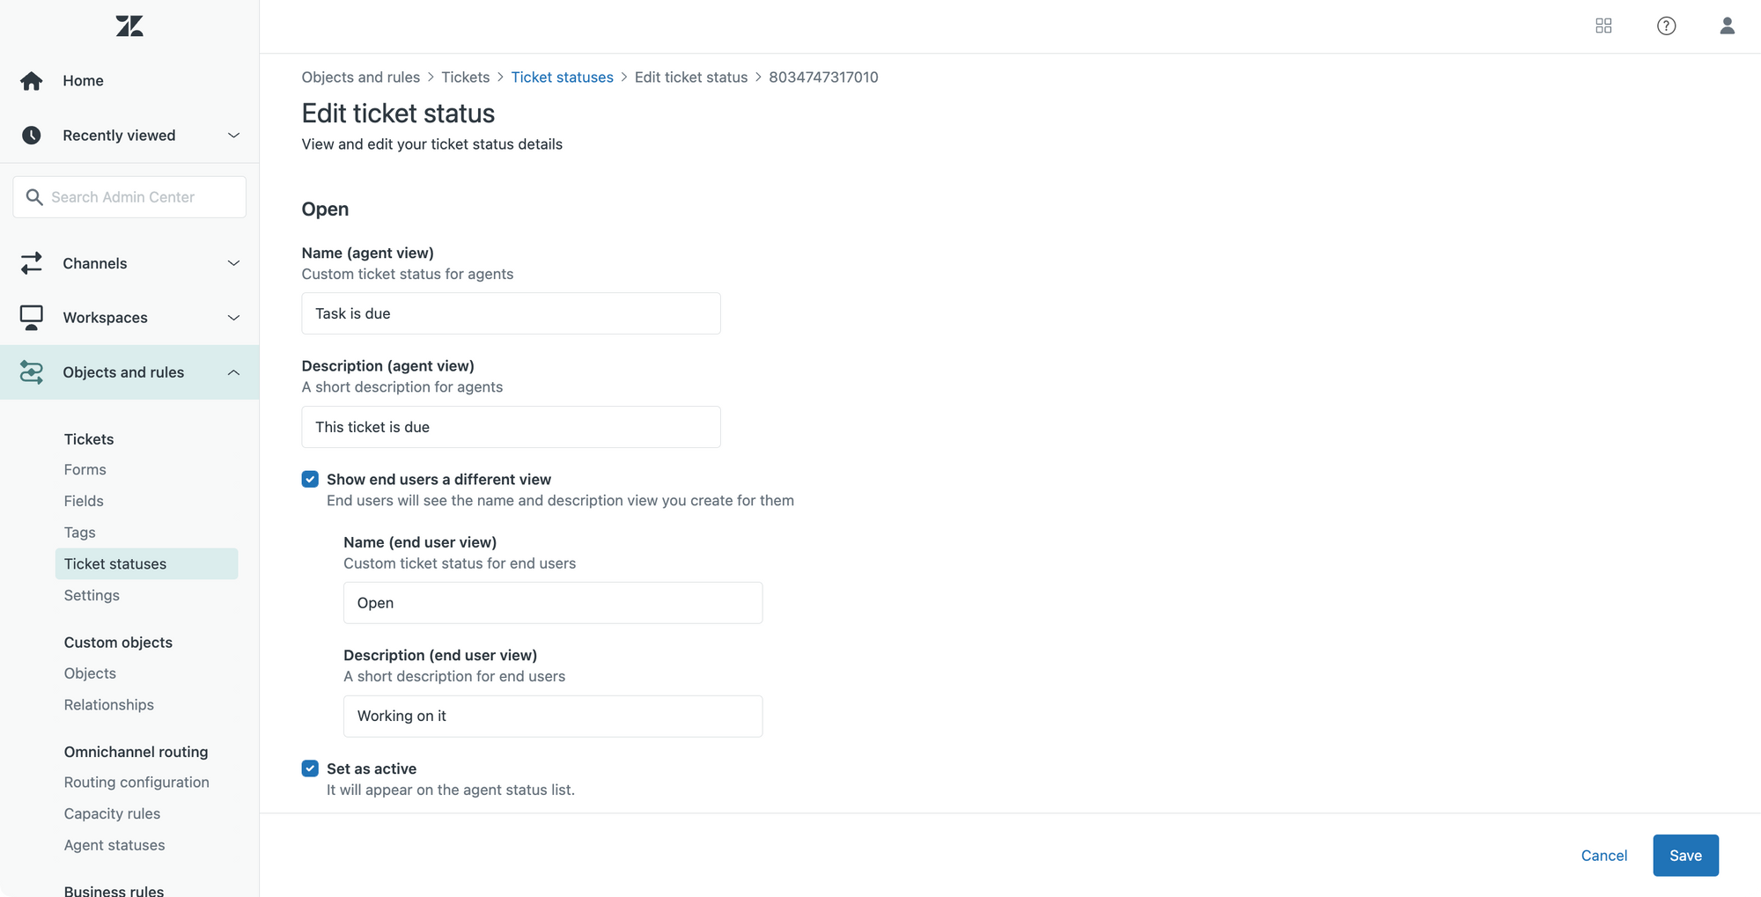This screenshot has height=897, width=1761.
Task: Click the Channels arrows icon
Action: [x=32, y=263]
